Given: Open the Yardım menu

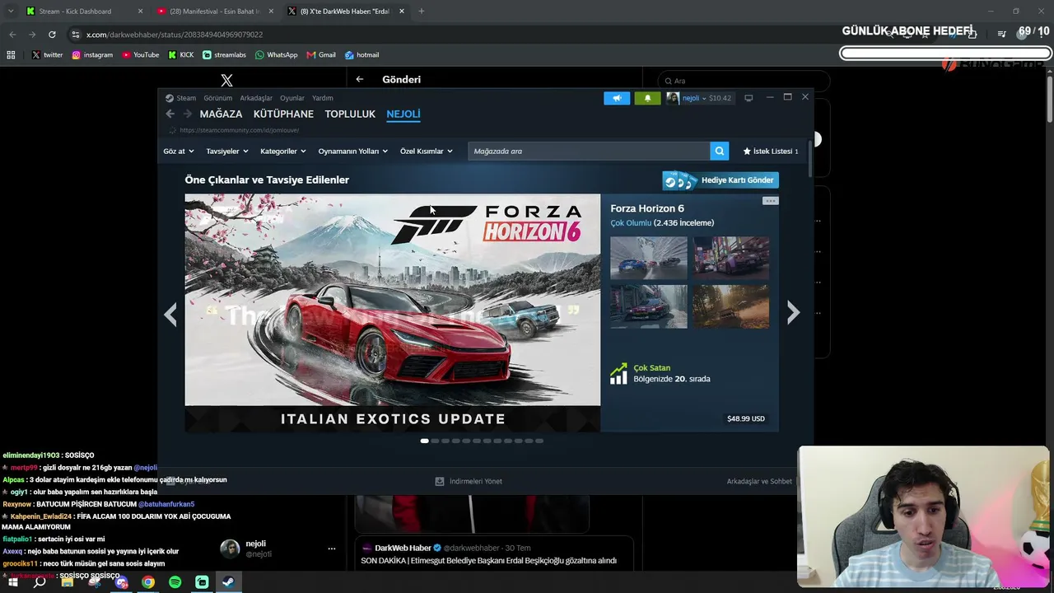Looking at the screenshot, I should (x=323, y=98).
